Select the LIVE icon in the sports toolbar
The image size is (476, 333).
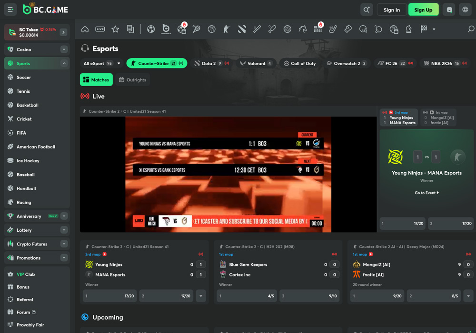click(x=100, y=29)
